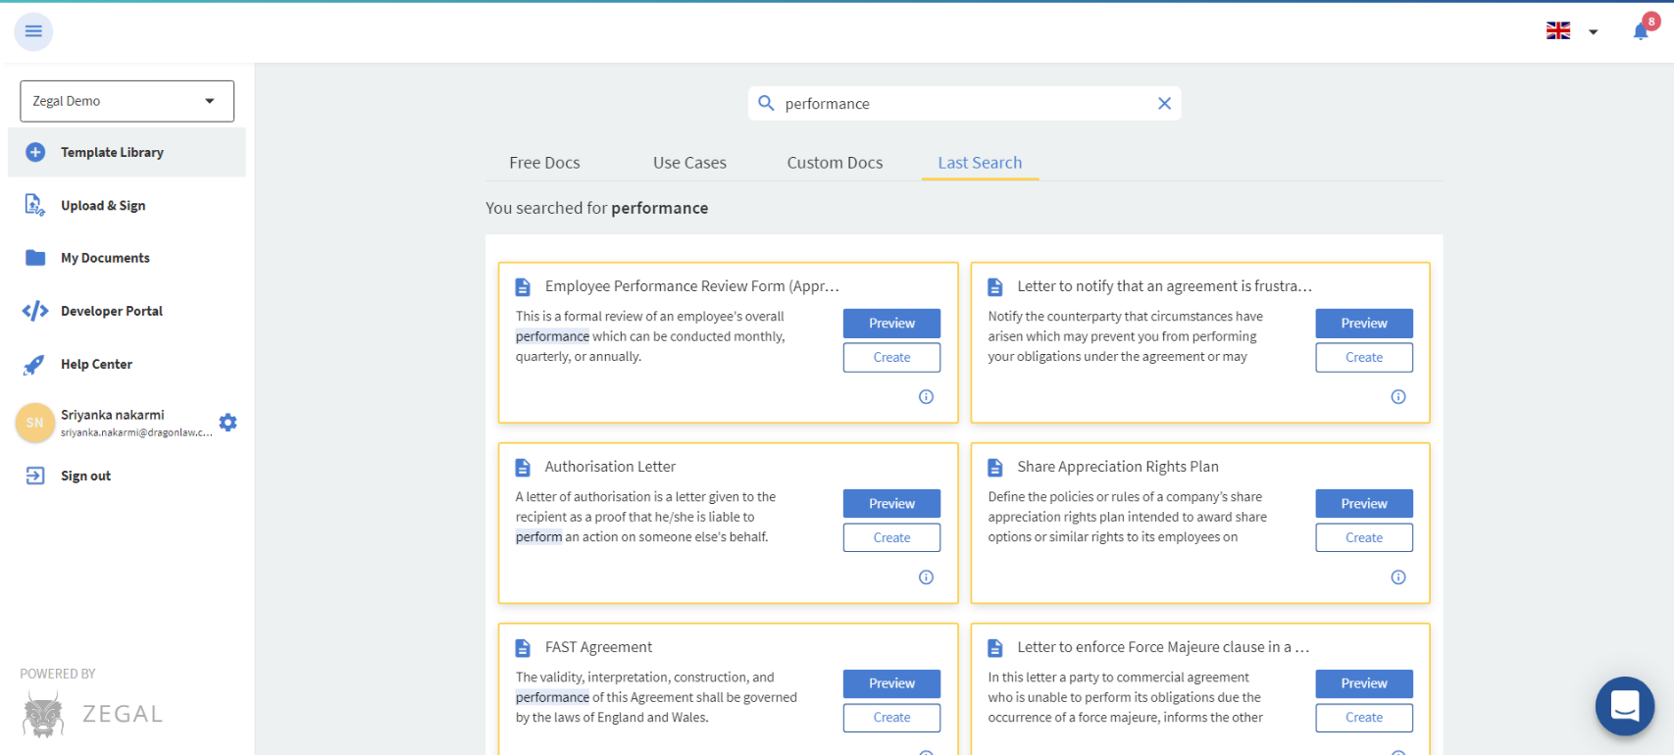Show info for frustrated agreement letter
The width and height of the screenshot is (1674, 755).
[1398, 396]
